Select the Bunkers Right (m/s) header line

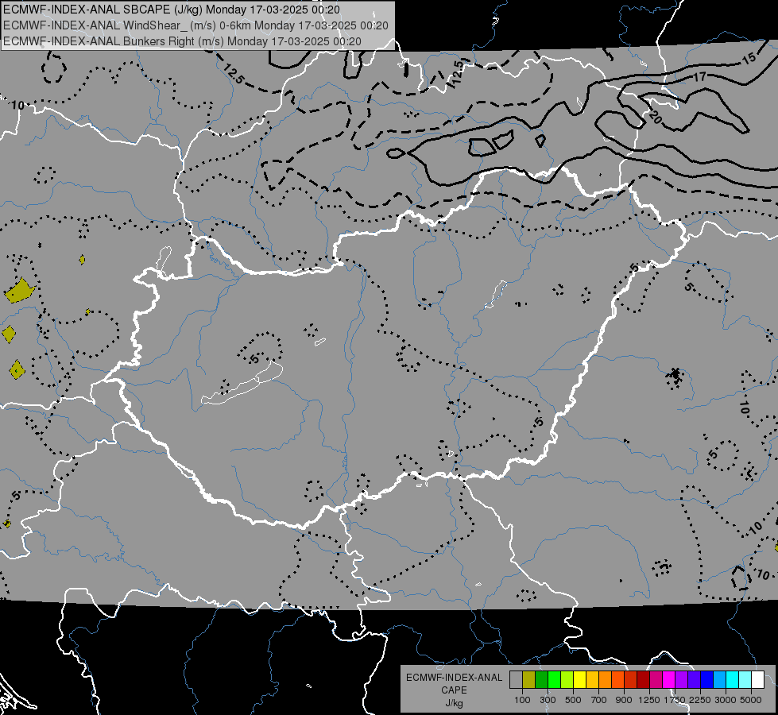pyautogui.click(x=182, y=41)
